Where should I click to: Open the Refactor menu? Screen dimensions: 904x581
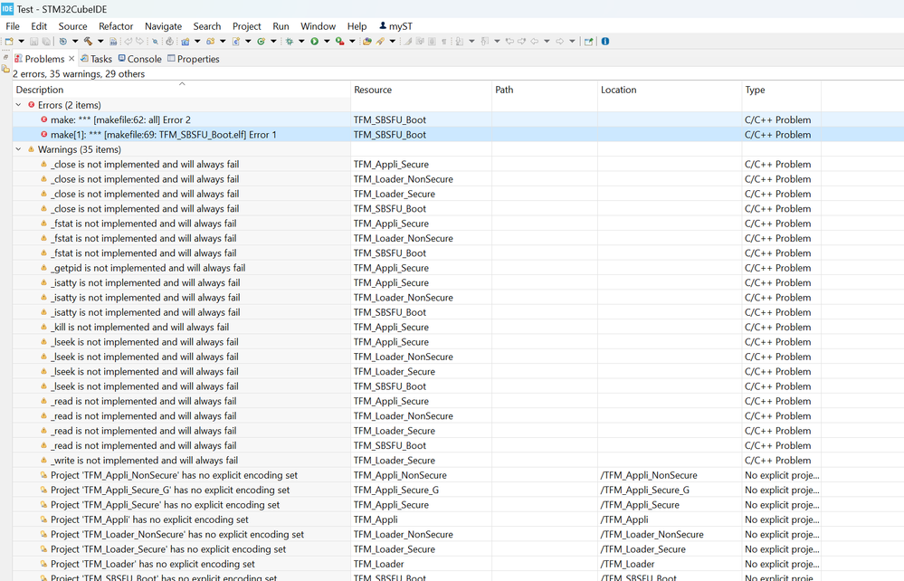(116, 26)
